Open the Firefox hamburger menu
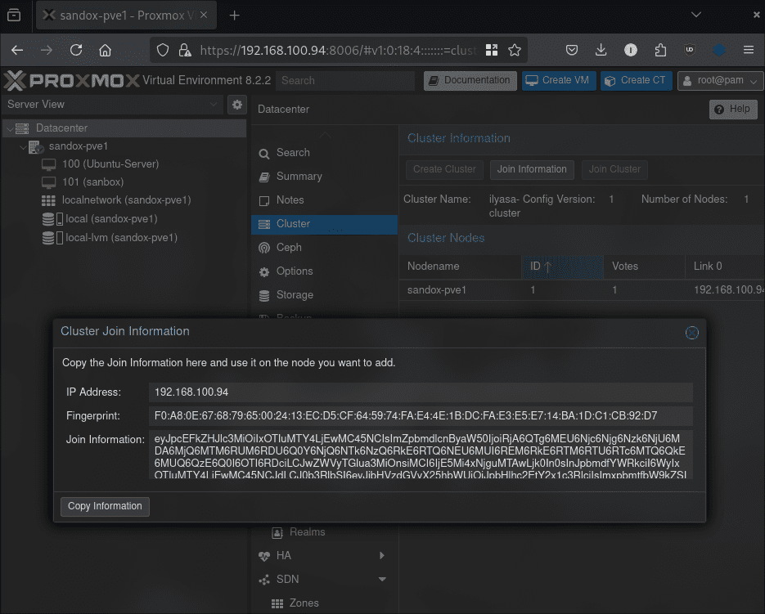This screenshot has height=614, width=765. tap(748, 50)
